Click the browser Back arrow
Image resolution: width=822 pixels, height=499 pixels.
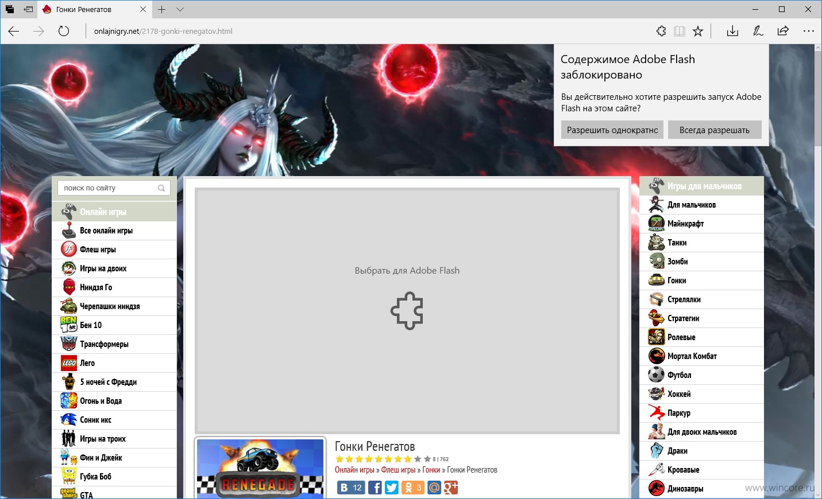pyautogui.click(x=14, y=31)
